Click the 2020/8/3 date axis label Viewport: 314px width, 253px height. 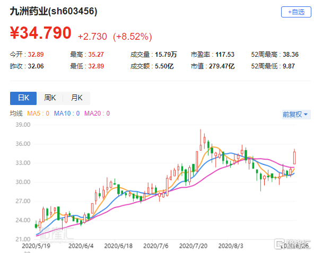click(x=231, y=246)
